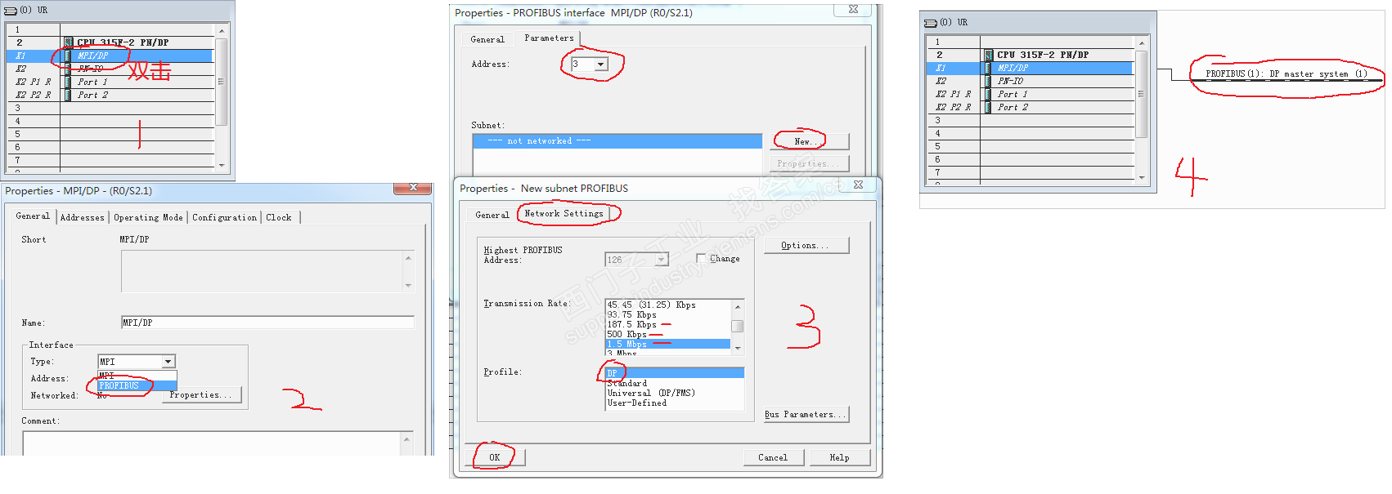This screenshot has width=1392, height=494.
Task: Click the CPU 315F-2 PN/DP icon in the right rack
Action: (989, 55)
